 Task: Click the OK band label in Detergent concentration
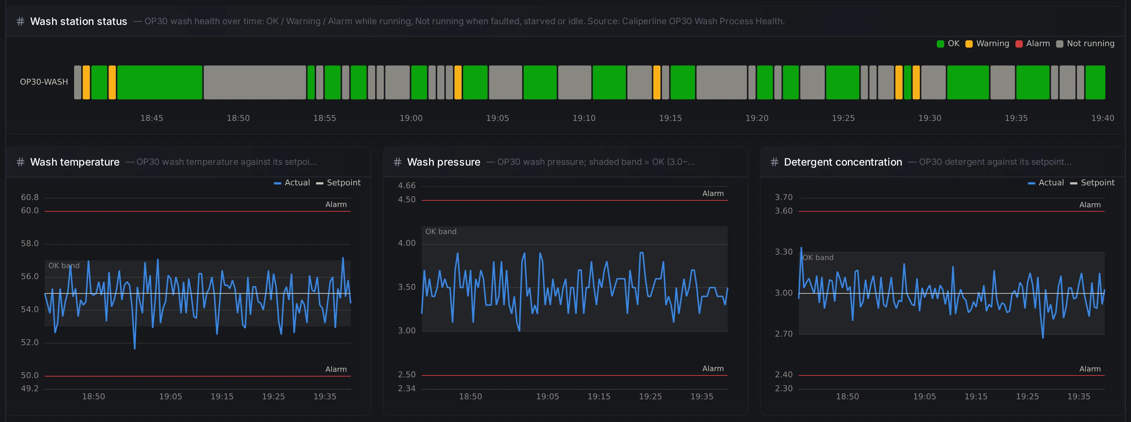pyautogui.click(x=817, y=258)
